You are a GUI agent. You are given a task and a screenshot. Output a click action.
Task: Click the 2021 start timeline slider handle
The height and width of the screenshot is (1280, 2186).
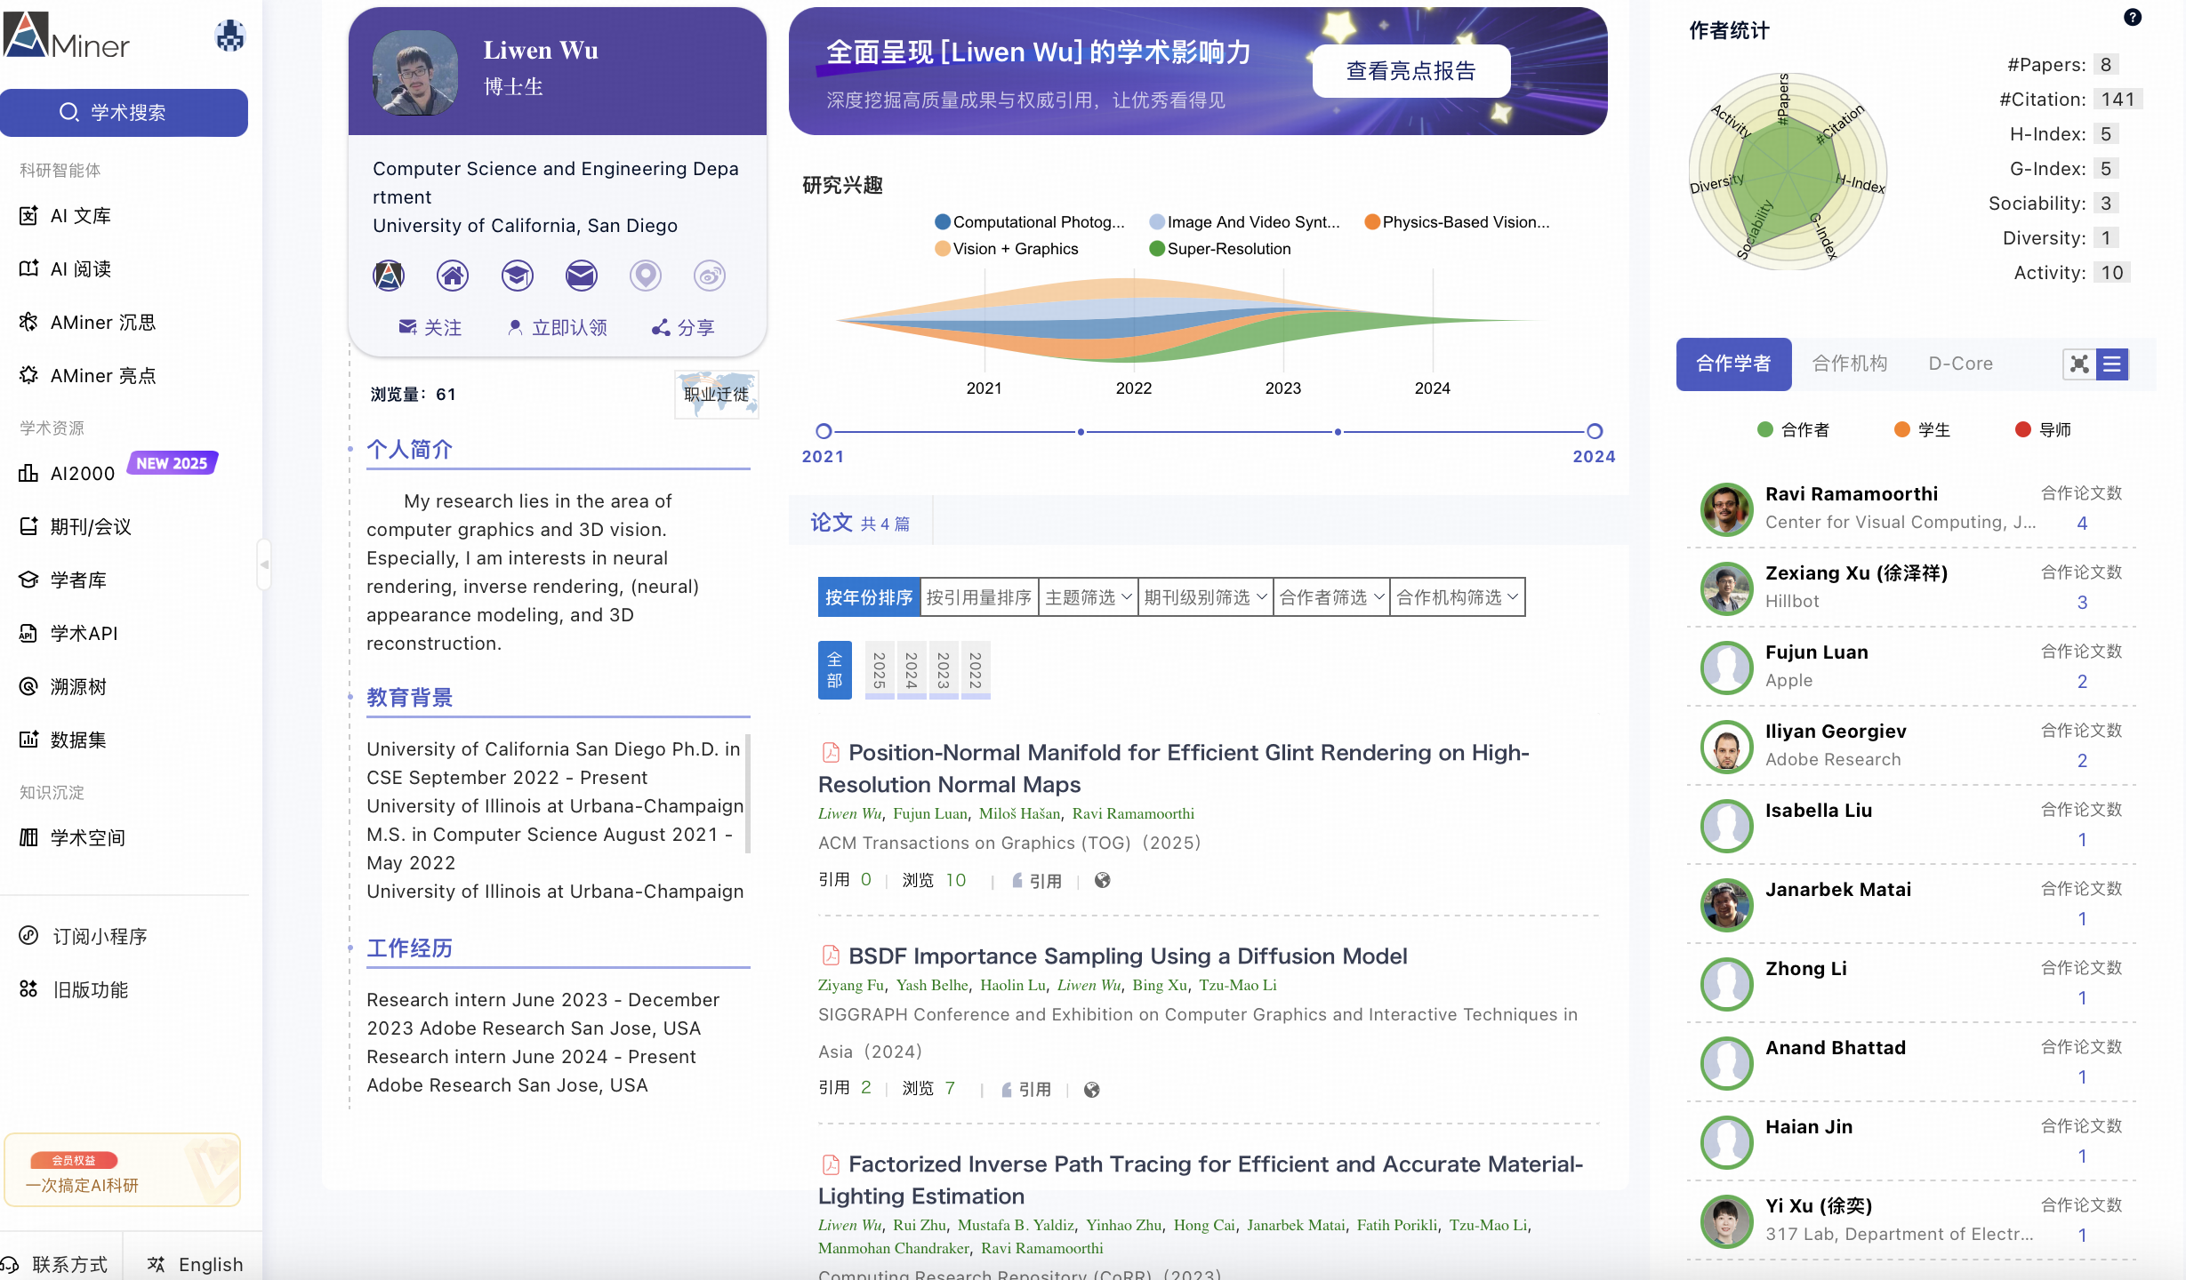(x=824, y=431)
